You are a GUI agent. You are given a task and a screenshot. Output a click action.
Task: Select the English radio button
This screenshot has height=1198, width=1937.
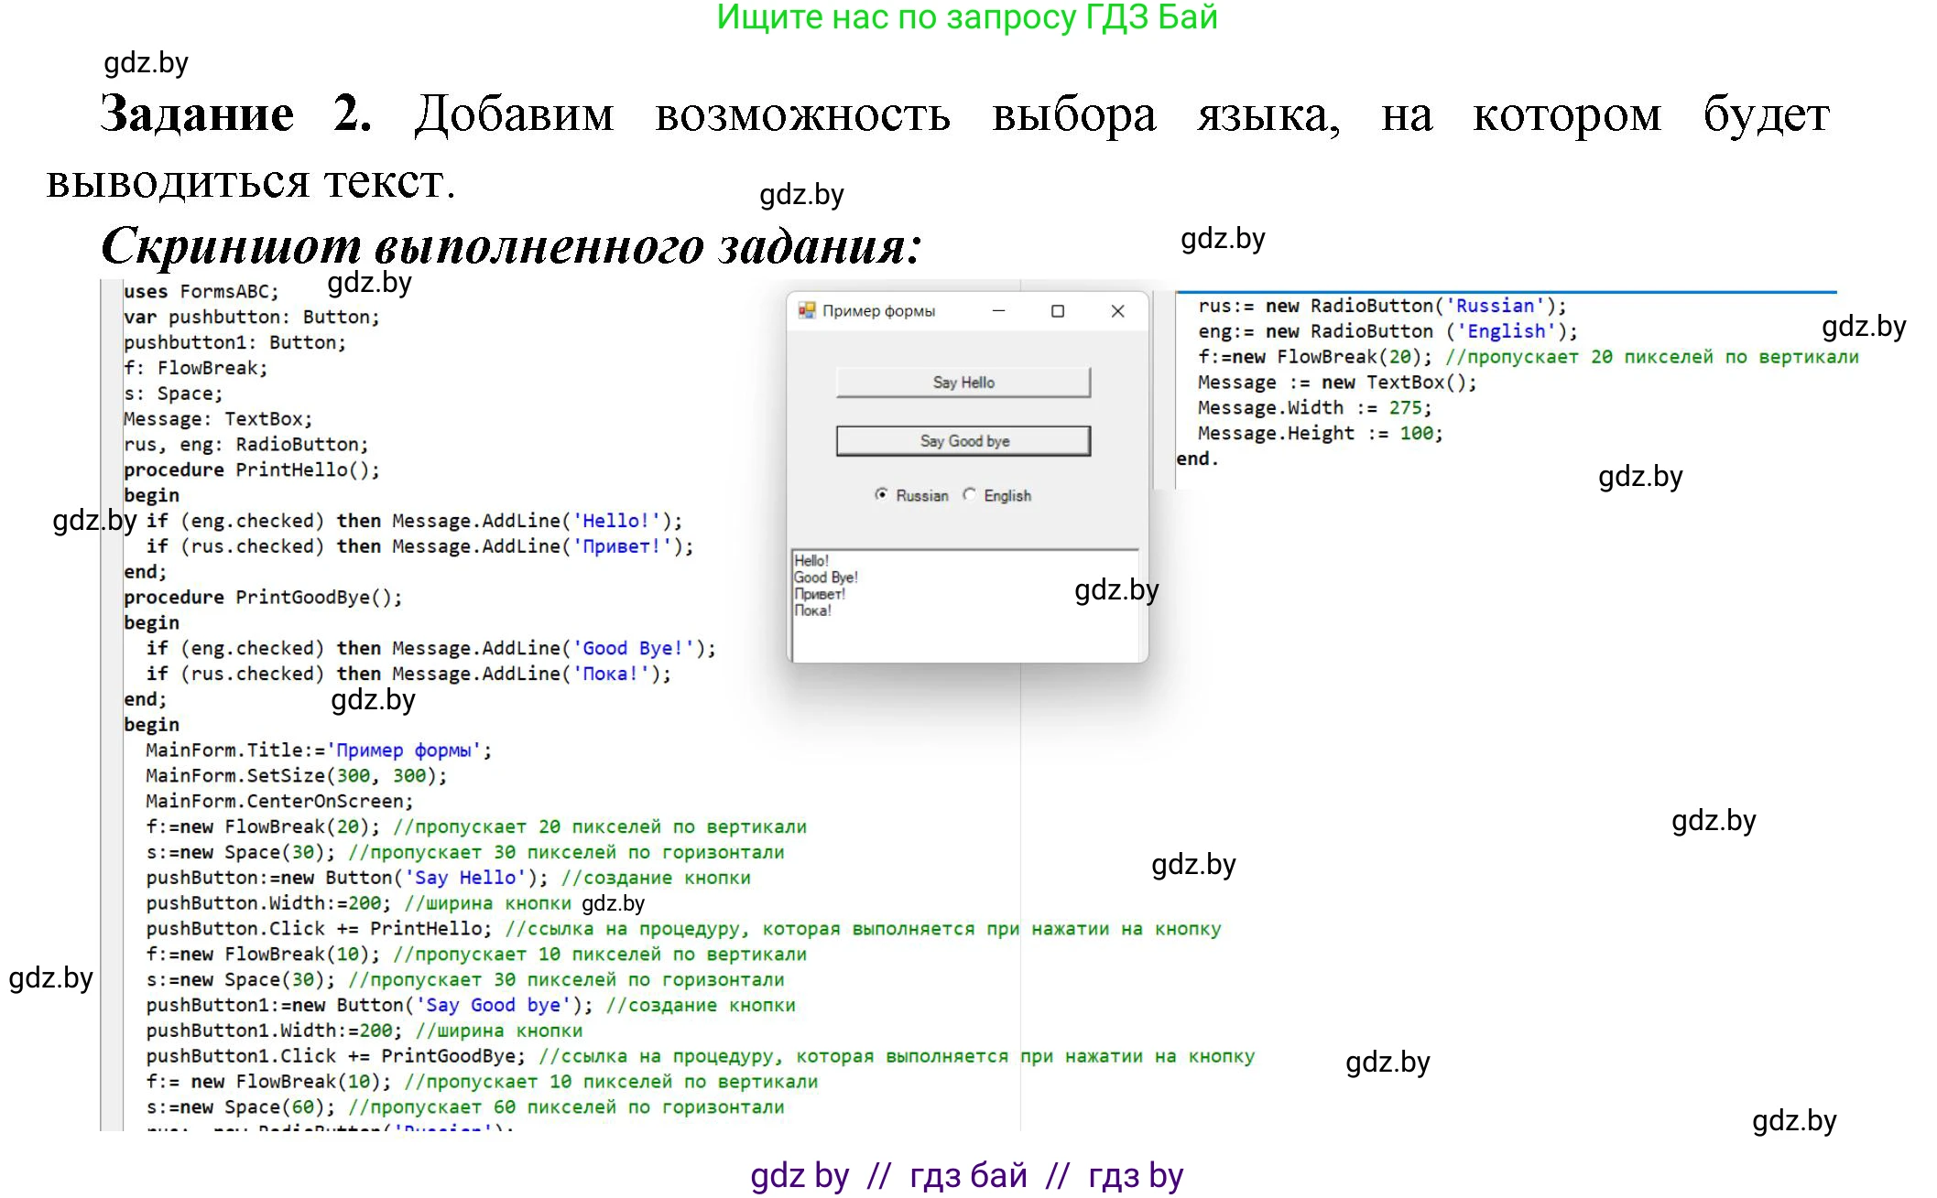click(x=969, y=494)
